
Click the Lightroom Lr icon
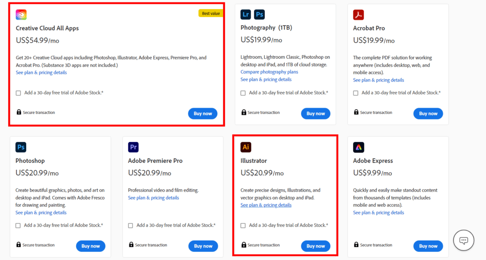[245, 14]
